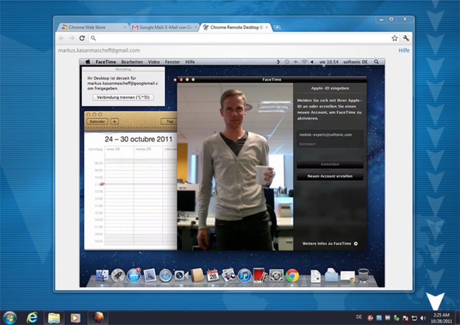Launch iTunes from the dock
The image size is (460, 325).
point(244,276)
